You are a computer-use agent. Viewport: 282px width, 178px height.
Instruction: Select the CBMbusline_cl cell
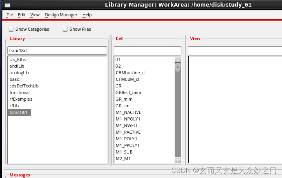point(130,73)
